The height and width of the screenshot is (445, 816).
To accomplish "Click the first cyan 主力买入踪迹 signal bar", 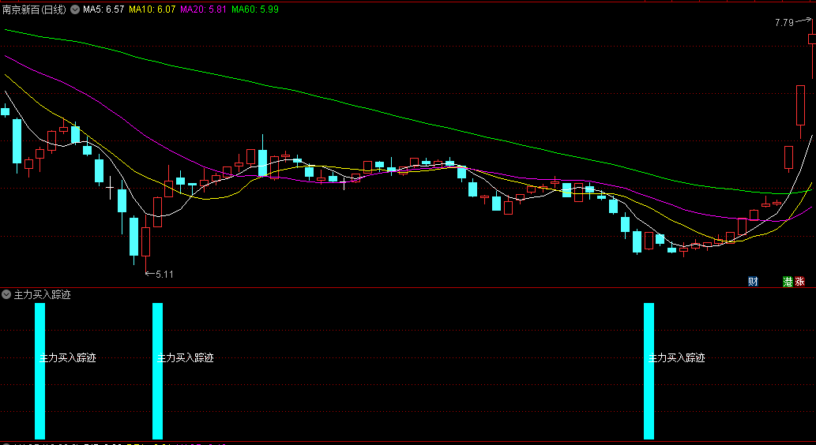I will click(x=39, y=371).
